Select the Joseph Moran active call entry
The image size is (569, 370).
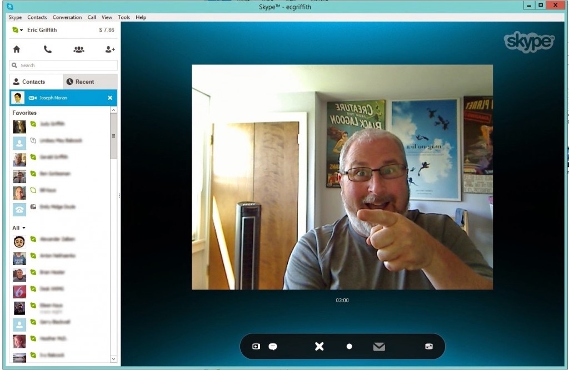click(63, 98)
